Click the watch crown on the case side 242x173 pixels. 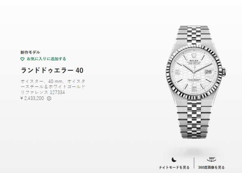225,72
